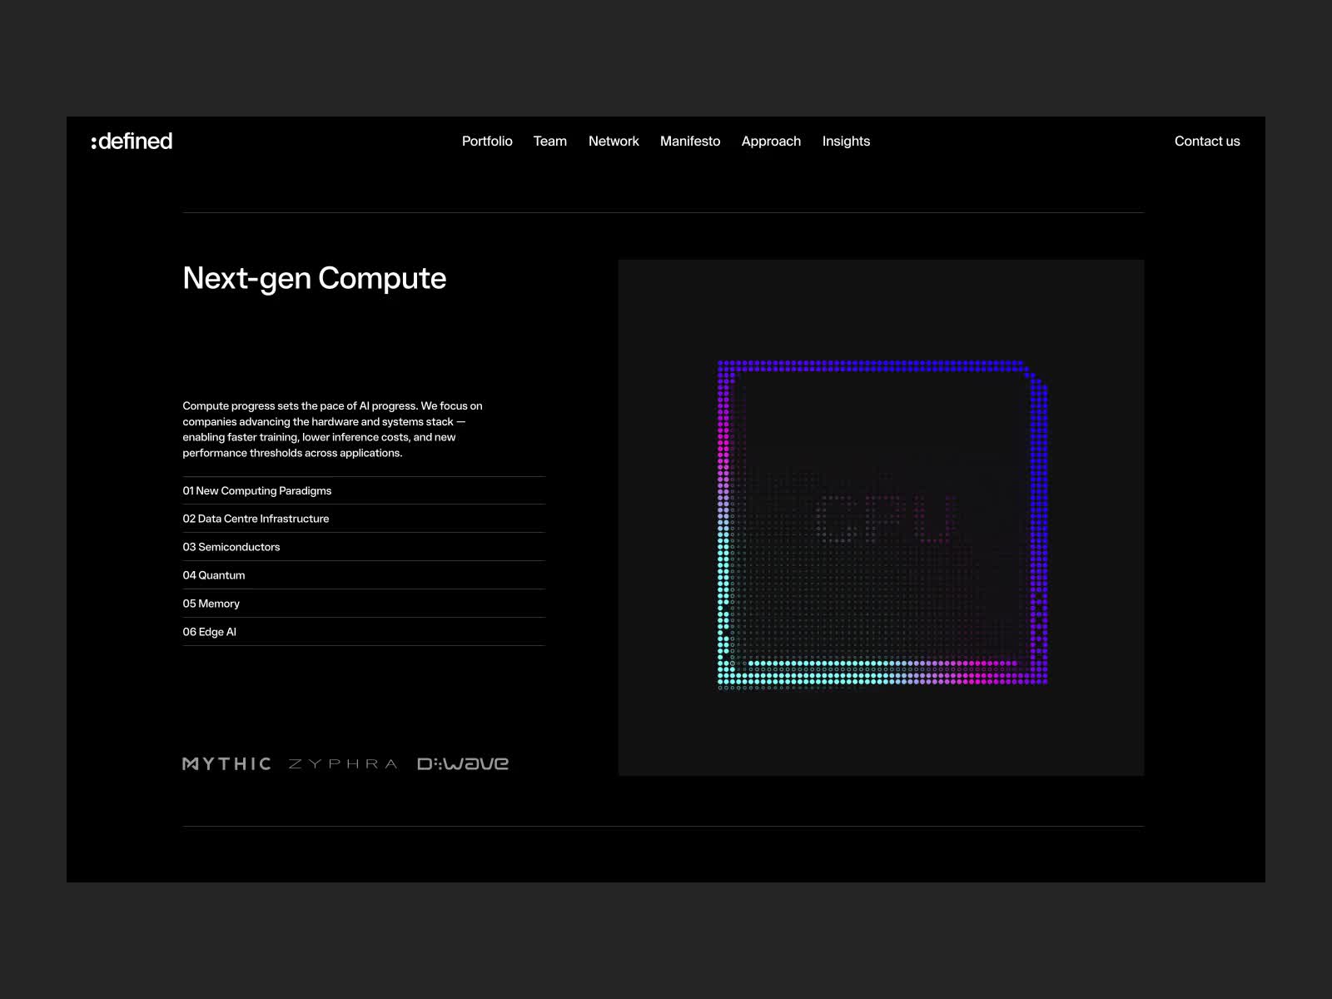This screenshot has height=999, width=1332.
Task: Navigate to the Manifesto page
Action: click(690, 142)
